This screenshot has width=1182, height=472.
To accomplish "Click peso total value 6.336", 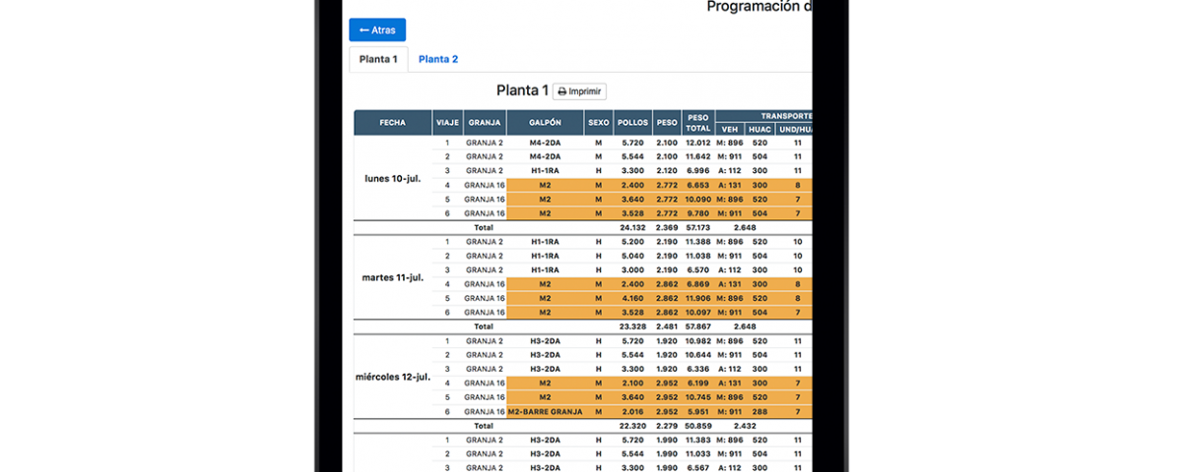I will [x=698, y=368].
